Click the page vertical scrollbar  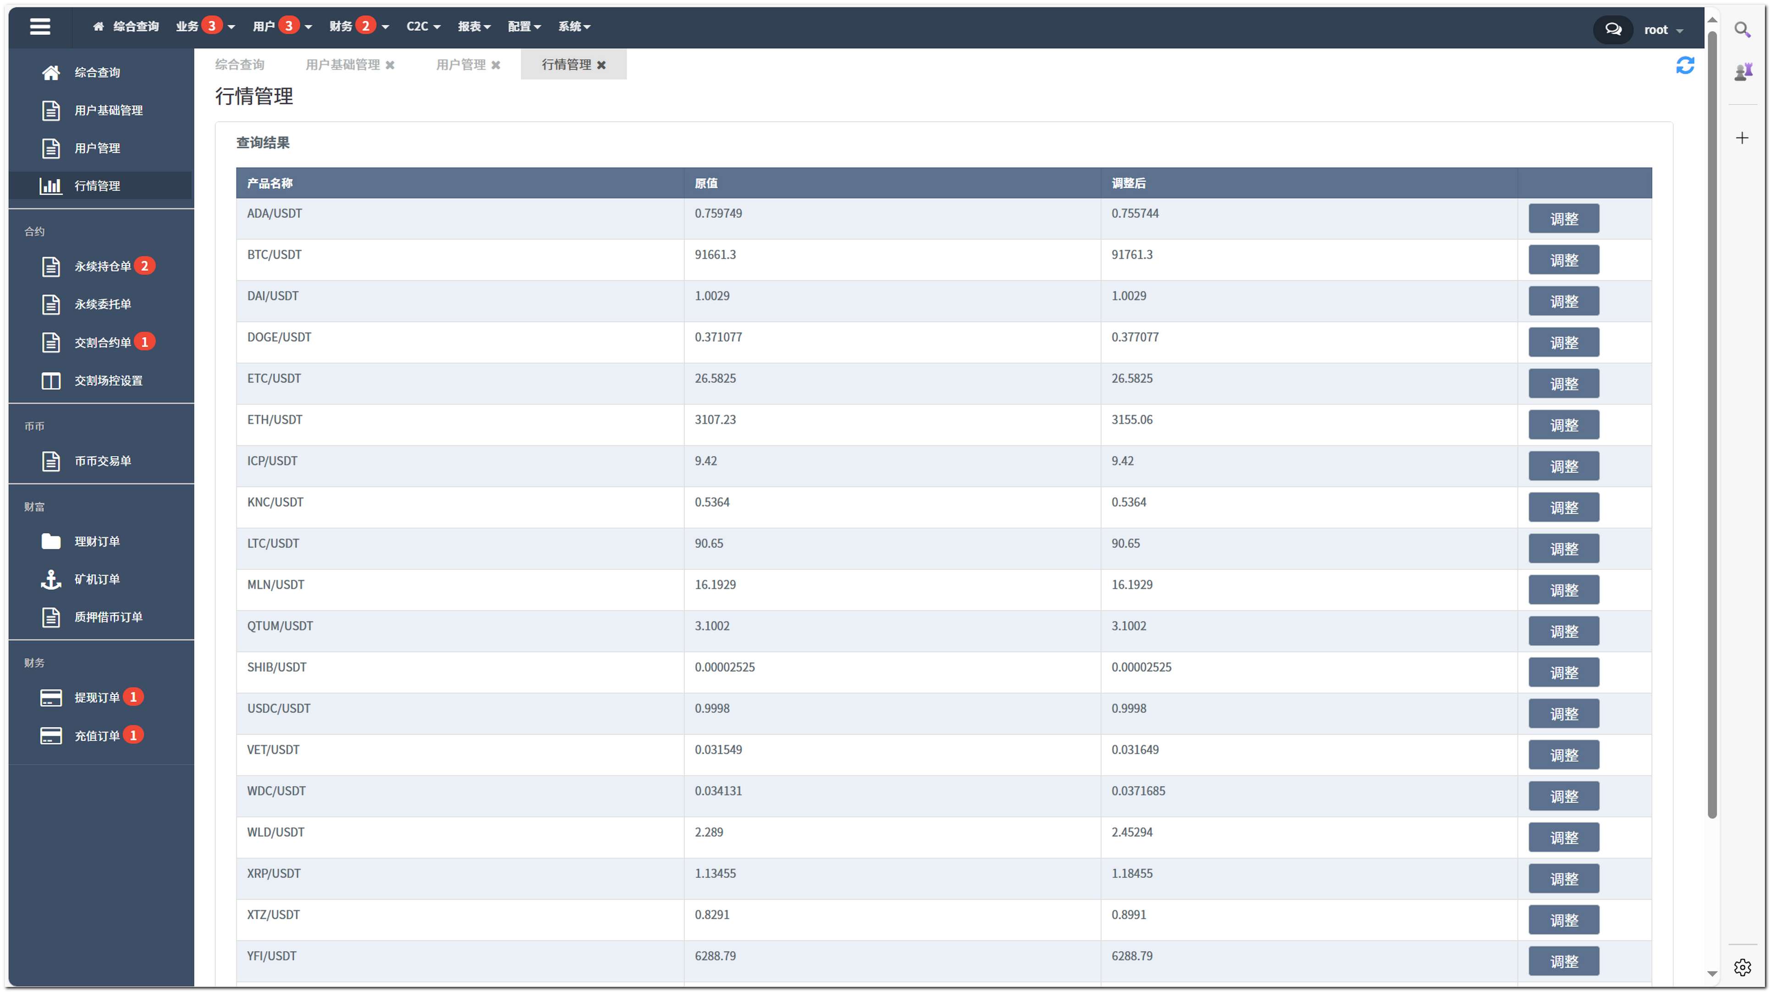[1712, 426]
